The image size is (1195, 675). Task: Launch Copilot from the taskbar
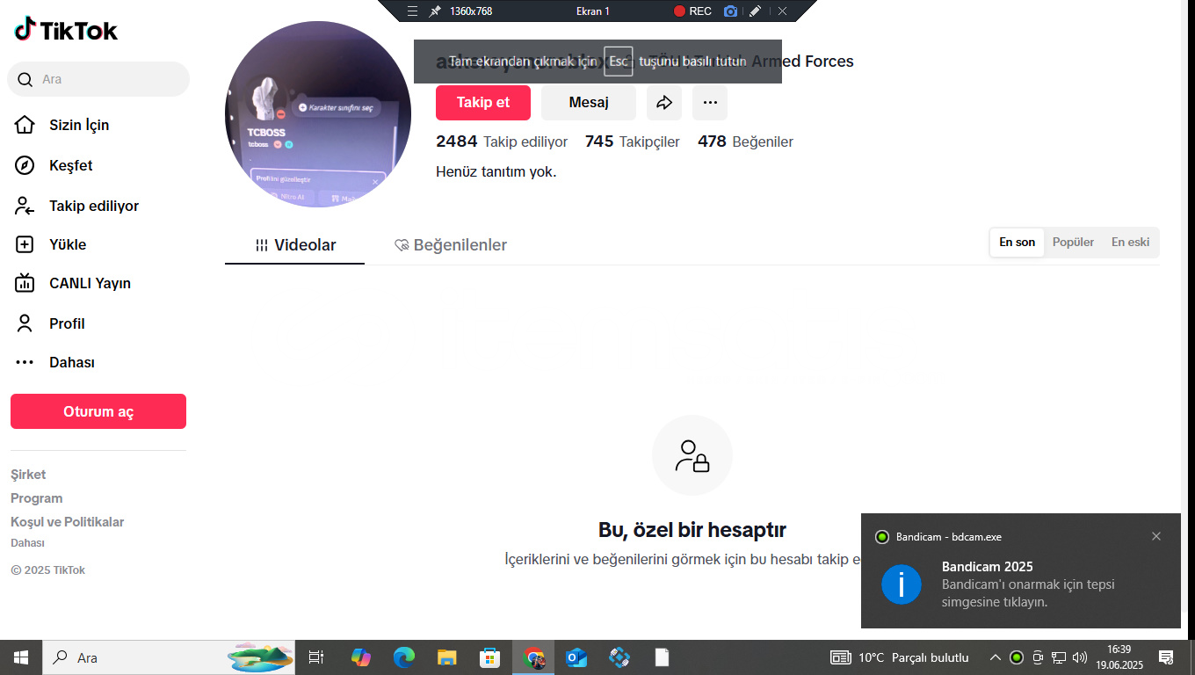tap(361, 657)
